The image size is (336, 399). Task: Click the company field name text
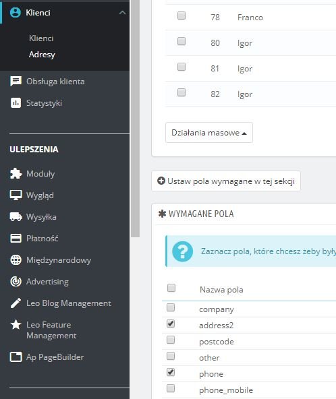pos(217,309)
